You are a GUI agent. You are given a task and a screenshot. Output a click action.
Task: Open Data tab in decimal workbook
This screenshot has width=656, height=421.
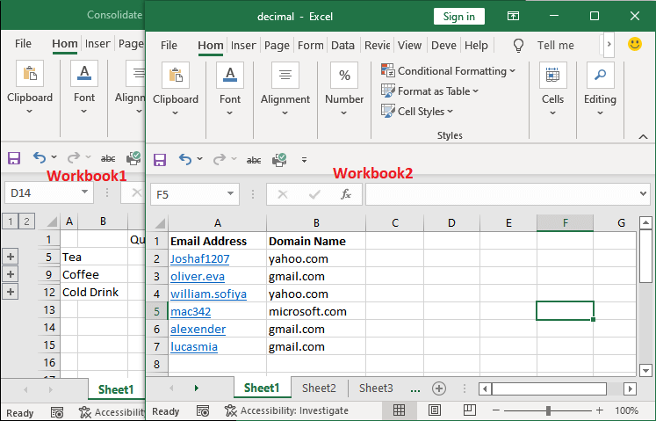(342, 45)
